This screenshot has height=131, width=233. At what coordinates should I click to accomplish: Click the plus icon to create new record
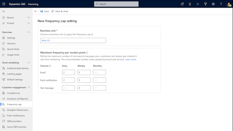198,4
